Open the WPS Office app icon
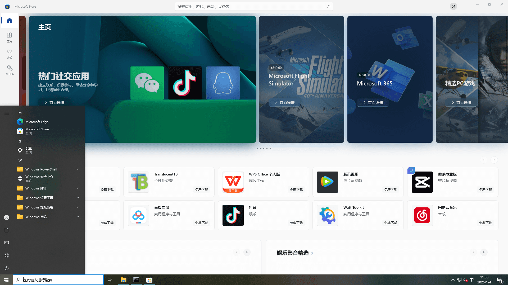 [x=233, y=182]
